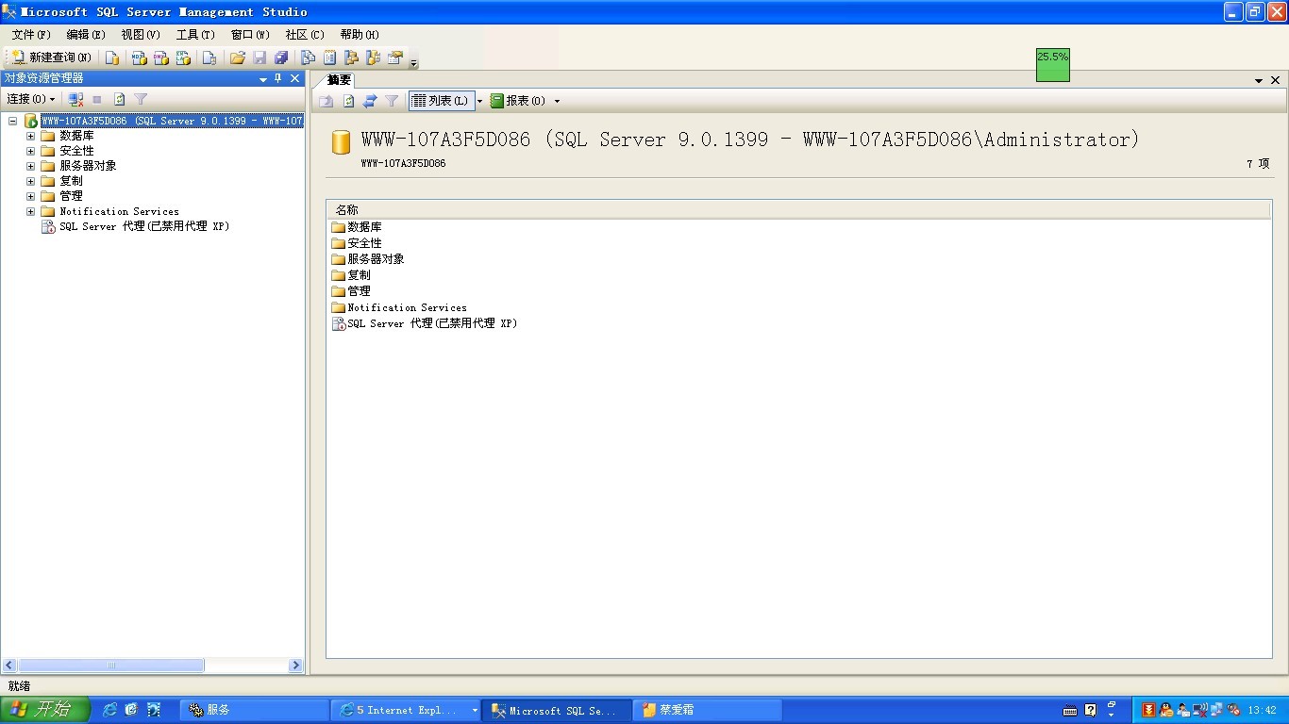Switch to the 服务 taskbar window
The height and width of the screenshot is (724, 1289).
pyautogui.click(x=253, y=710)
